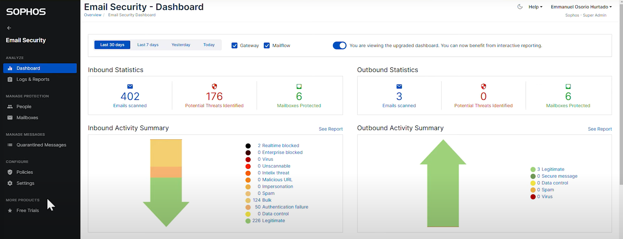Open Dashboard in the sidebar
This screenshot has width=623, height=239.
click(x=40, y=68)
